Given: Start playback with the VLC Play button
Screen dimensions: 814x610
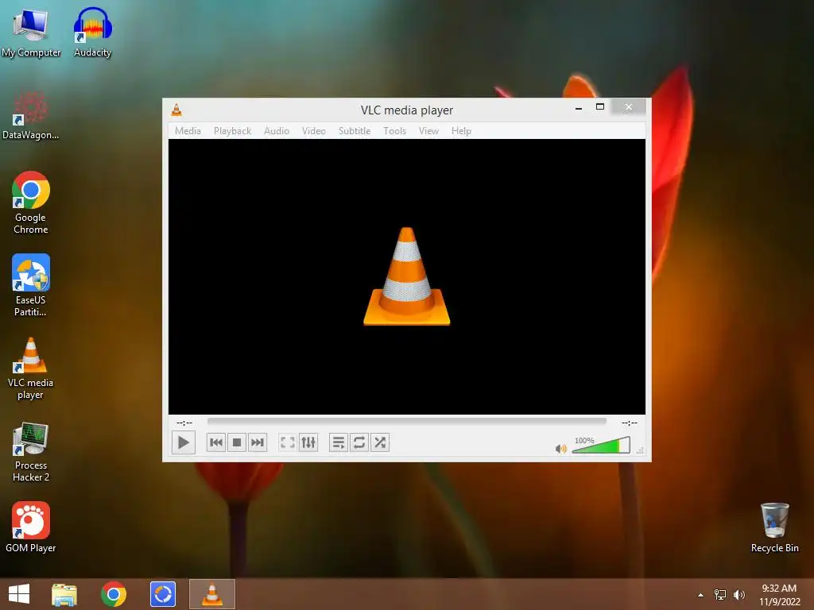Looking at the screenshot, I should tap(184, 442).
